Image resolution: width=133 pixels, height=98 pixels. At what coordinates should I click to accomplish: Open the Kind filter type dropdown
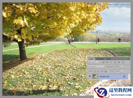coord(94,62)
